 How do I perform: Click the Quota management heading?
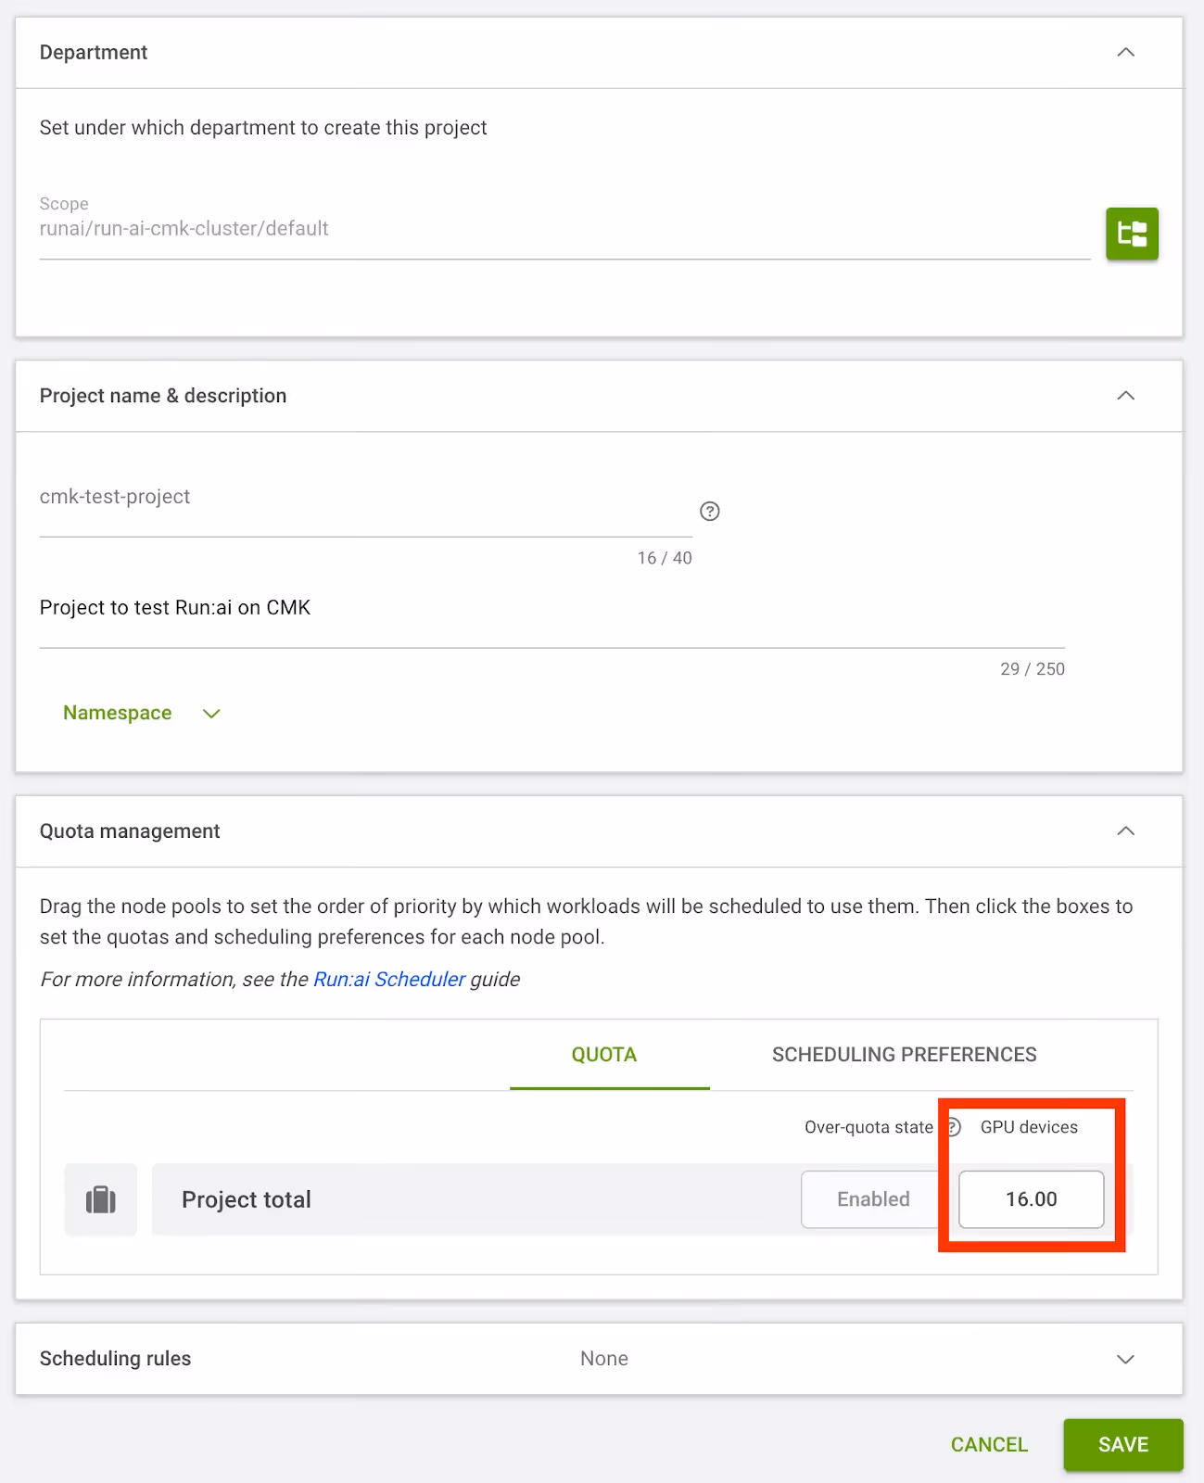(x=130, y=831)
